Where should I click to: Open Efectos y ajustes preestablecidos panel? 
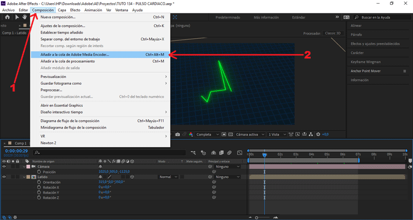click(375, 44)
